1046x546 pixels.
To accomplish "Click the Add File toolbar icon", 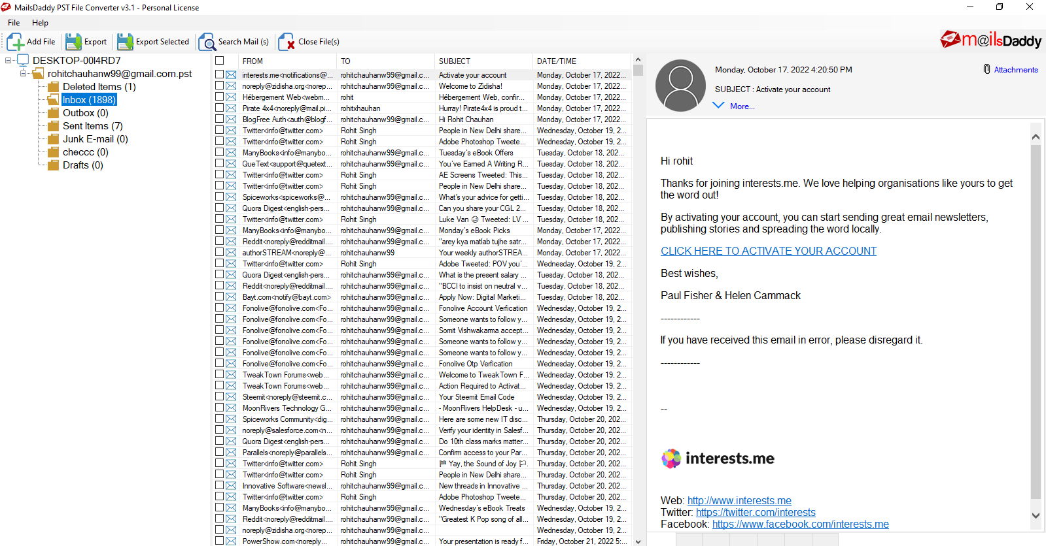I will point(15,42).
